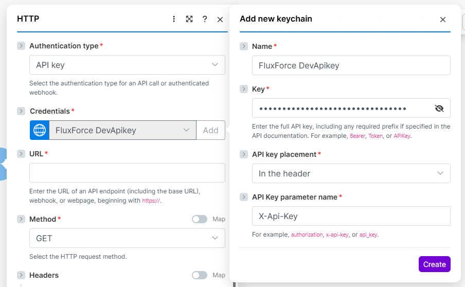The width and height of the screenshot is (465, 287).
Task: Open the Authentication type dropdown
Action: click(x=127, y=65)
